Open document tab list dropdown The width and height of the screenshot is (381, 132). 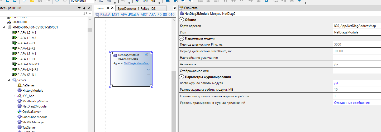pyautogui.click(x=174, y=8)
